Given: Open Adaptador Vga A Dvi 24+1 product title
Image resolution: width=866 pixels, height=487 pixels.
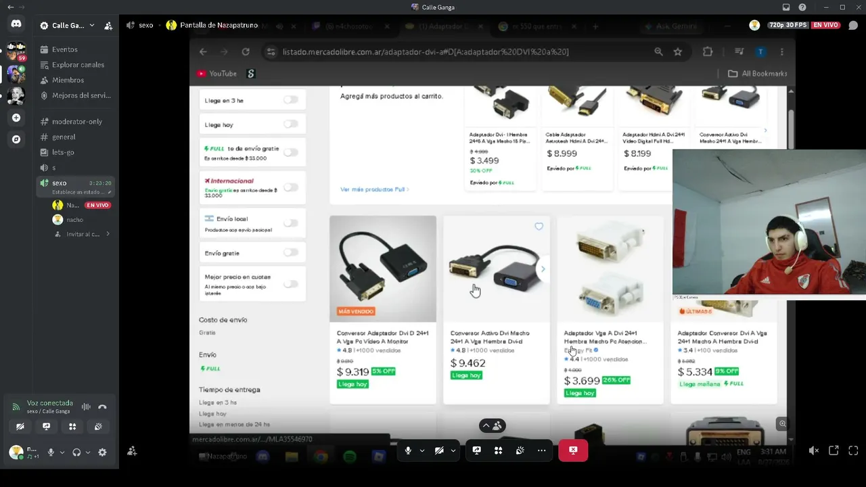Looking at the screenshot, I should [604, 337].
